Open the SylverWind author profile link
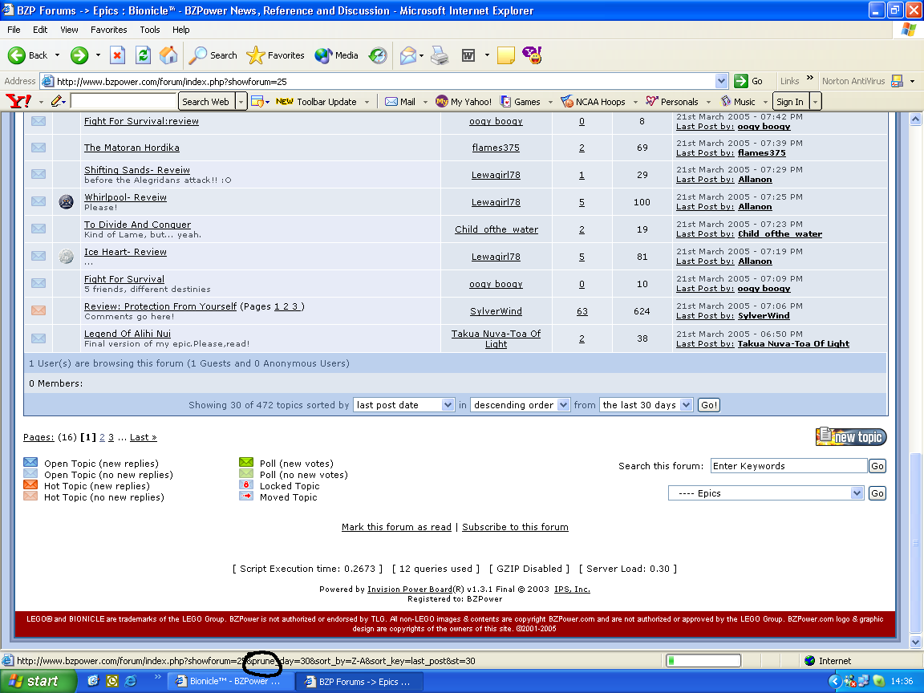The width and height of the screenshot is (924, 693). (496, 311)
